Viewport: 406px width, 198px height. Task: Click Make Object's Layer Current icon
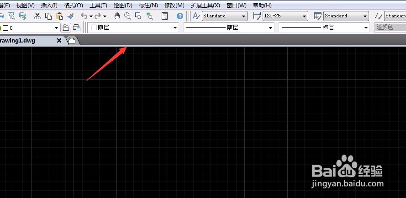[66, 27]
